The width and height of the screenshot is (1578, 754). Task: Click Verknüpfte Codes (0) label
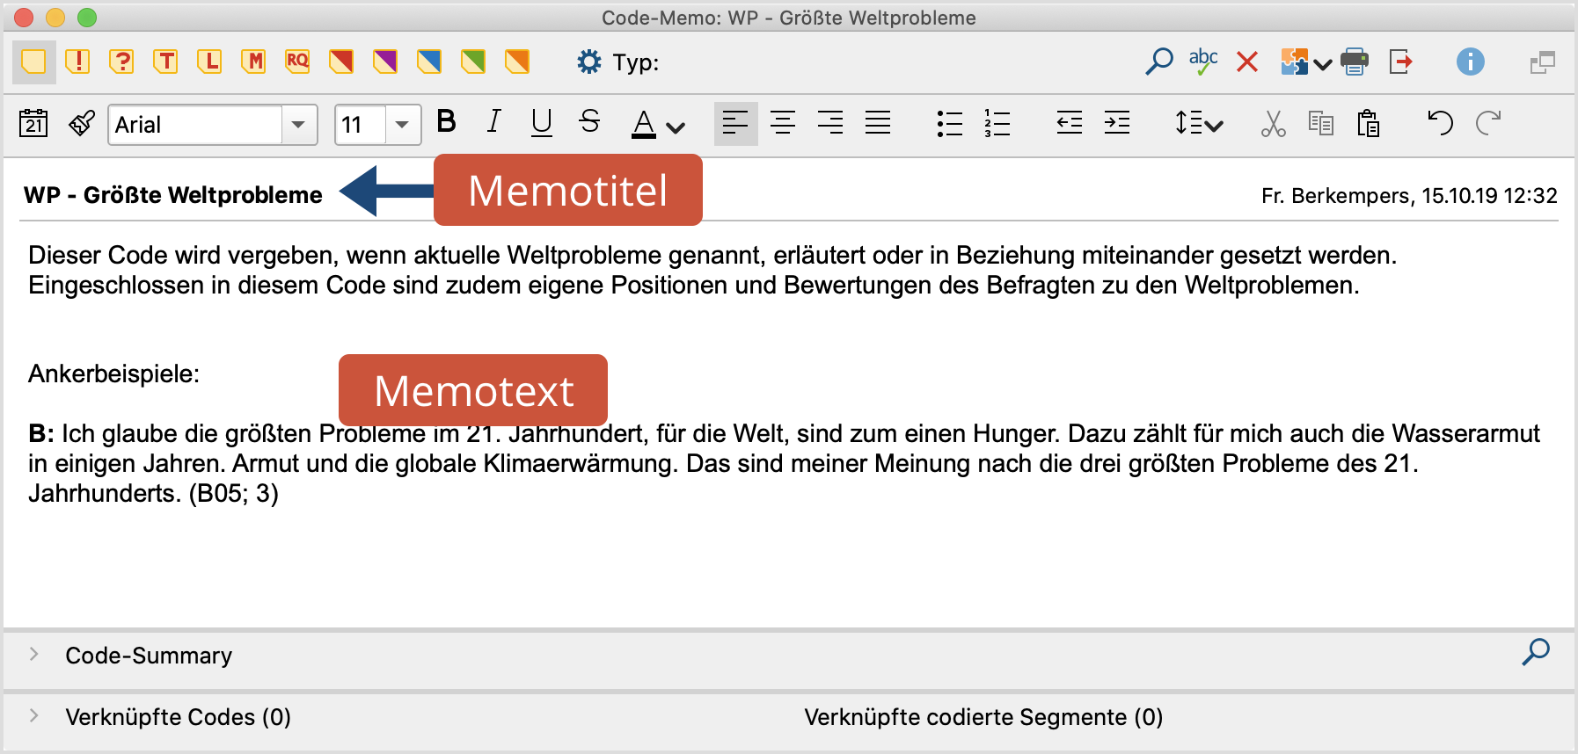pos(178,717)
